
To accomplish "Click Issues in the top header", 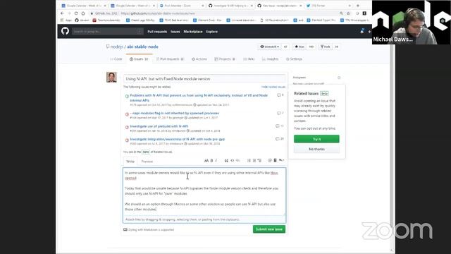I will click(x=175, y=32).
